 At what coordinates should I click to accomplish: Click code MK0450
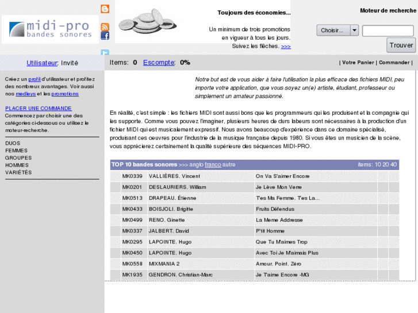tap(132, 253)
